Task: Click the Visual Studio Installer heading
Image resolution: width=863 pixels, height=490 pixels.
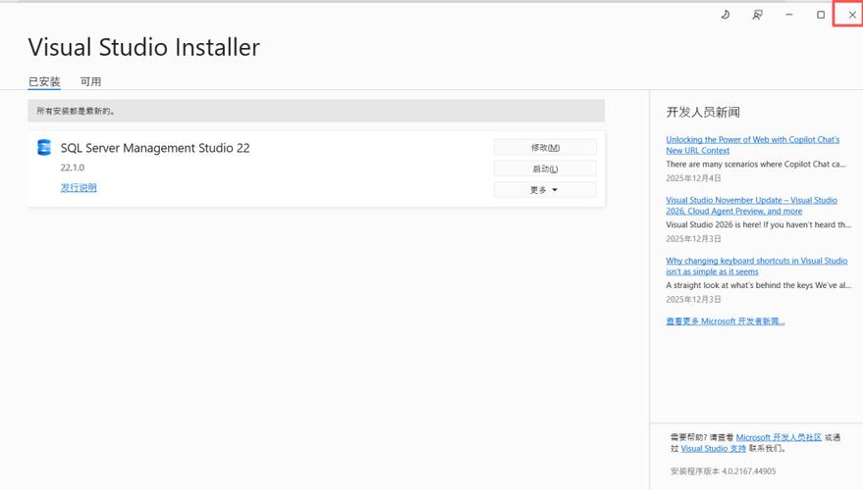Action: pos(144,47)
